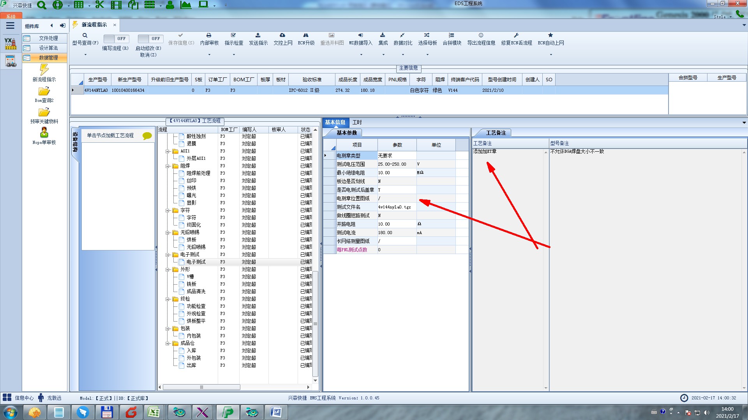Select 数据管理 in the sidebar menu

48,58
